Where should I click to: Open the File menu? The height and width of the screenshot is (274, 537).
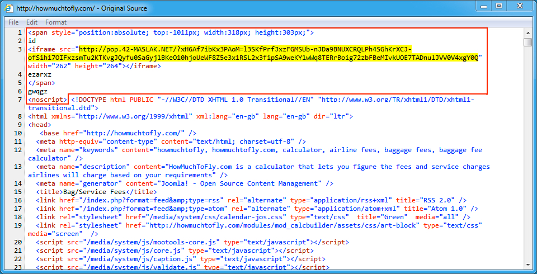[x=13, y=22]
